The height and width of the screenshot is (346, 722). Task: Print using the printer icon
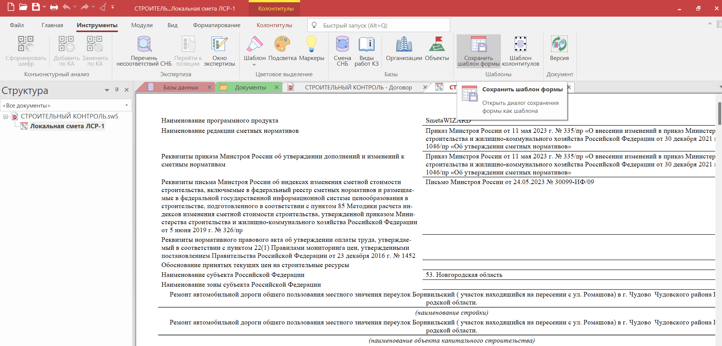pos(54,7)
